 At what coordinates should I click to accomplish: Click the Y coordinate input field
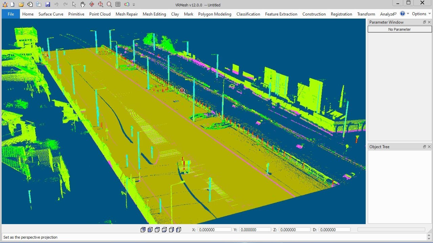click(255, 230)
